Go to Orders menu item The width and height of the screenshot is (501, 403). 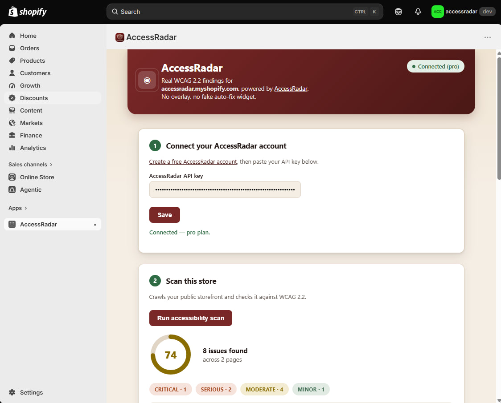point(53,48)
